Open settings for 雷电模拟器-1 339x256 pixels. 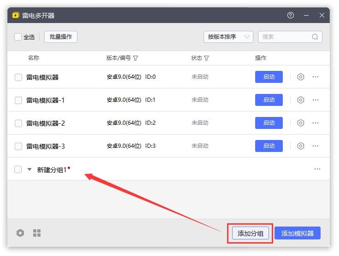pos(300,100)
